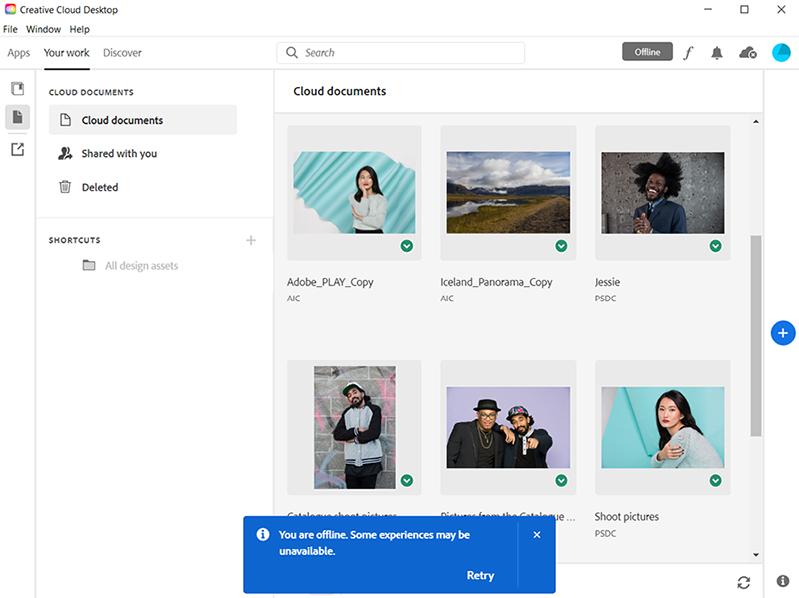
Task: Dismiss the offline notification banner
Action: (537, 534)
